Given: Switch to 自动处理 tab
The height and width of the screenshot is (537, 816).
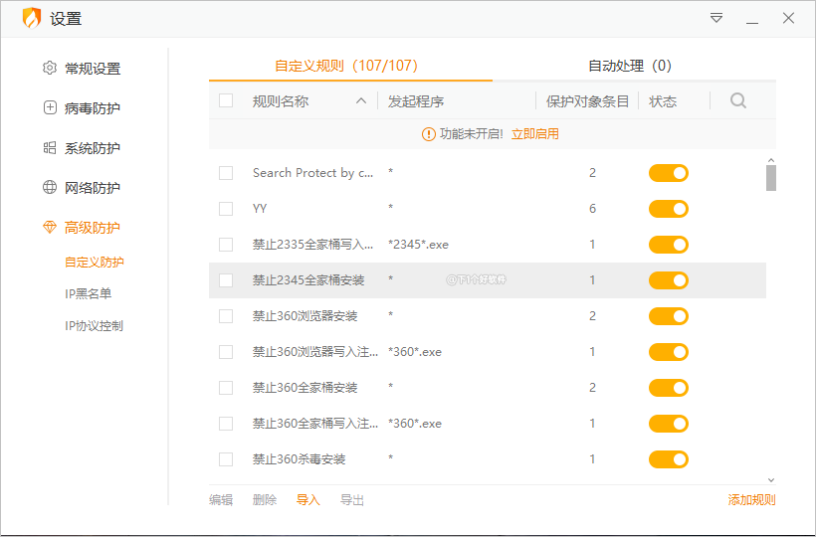Looking at the screenshot, I should pos(629,66).
